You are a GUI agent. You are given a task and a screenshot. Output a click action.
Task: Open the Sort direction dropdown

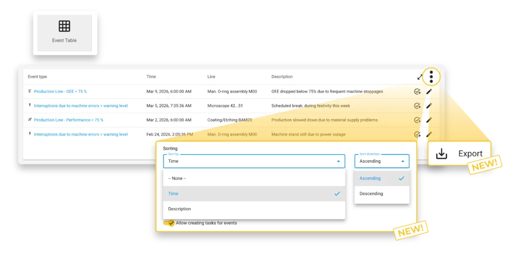coord(382,161)
